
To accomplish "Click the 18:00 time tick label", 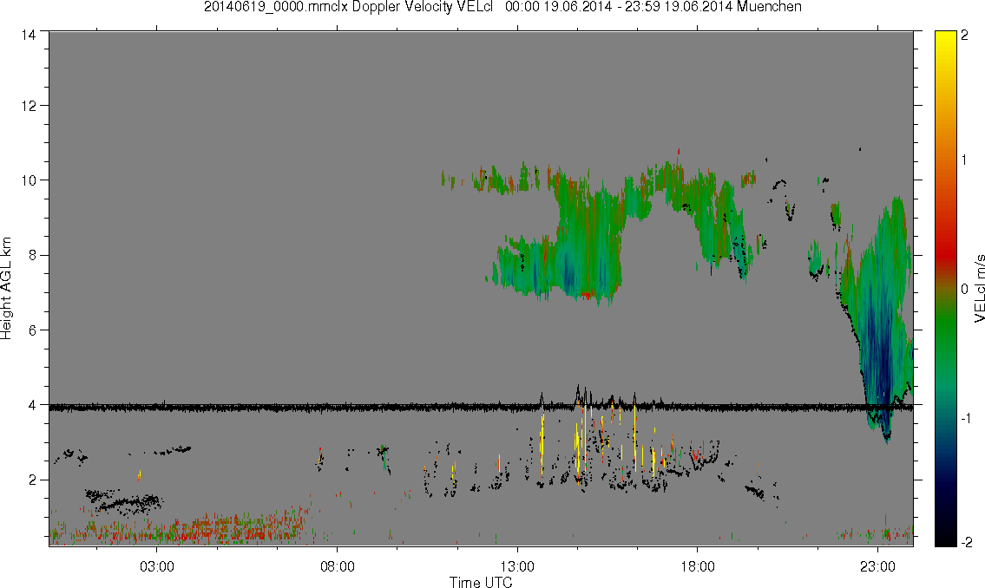I will pos(698,566).
